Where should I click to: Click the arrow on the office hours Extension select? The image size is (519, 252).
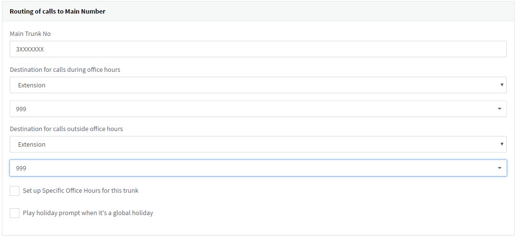[502, 85]
